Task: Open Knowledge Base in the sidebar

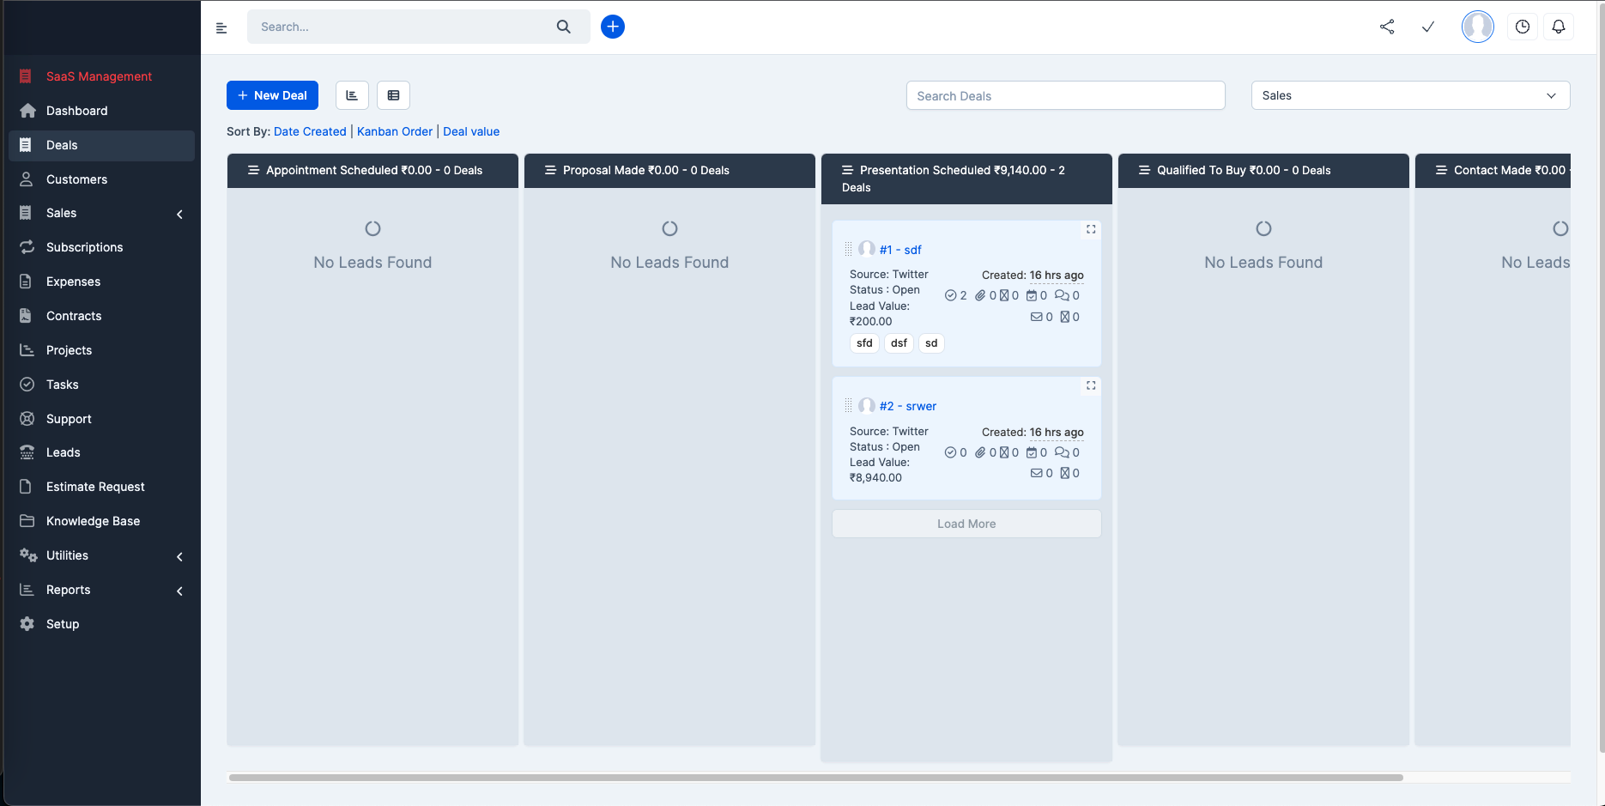Action: click(101, 521)
